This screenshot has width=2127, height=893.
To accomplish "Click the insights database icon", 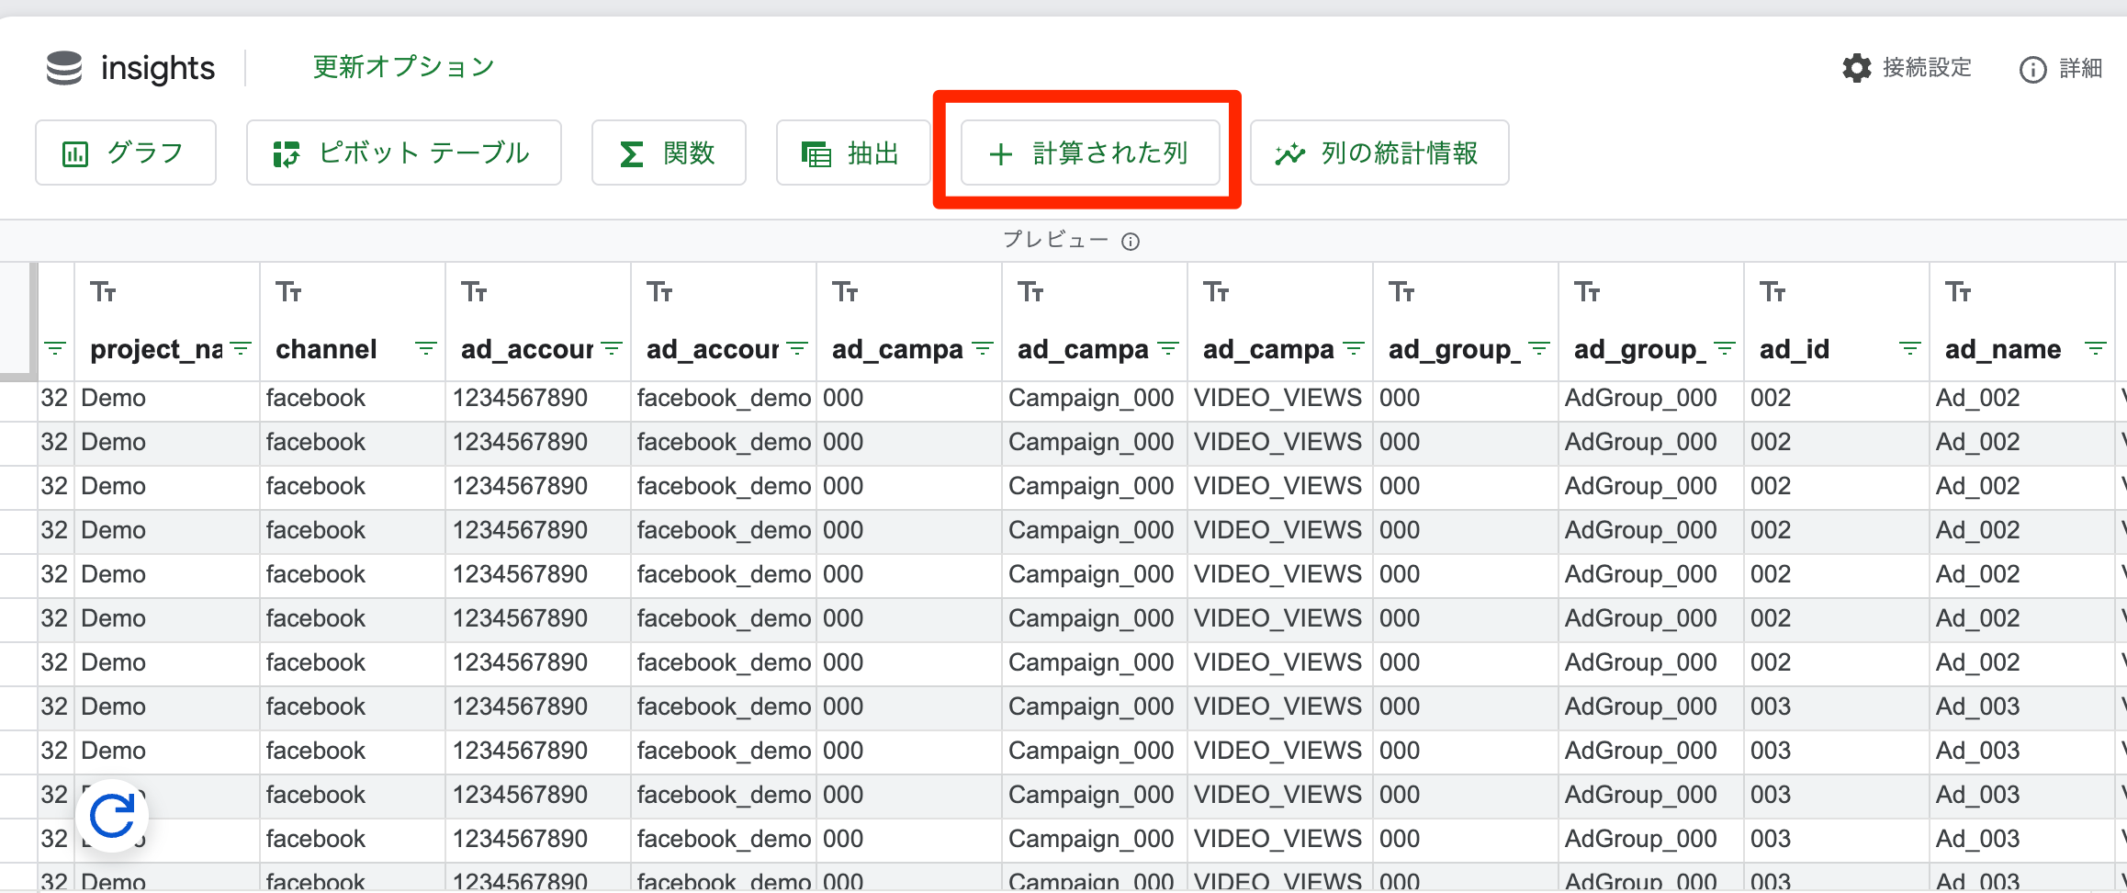I will pyautogui.click(x=64, y=68).
